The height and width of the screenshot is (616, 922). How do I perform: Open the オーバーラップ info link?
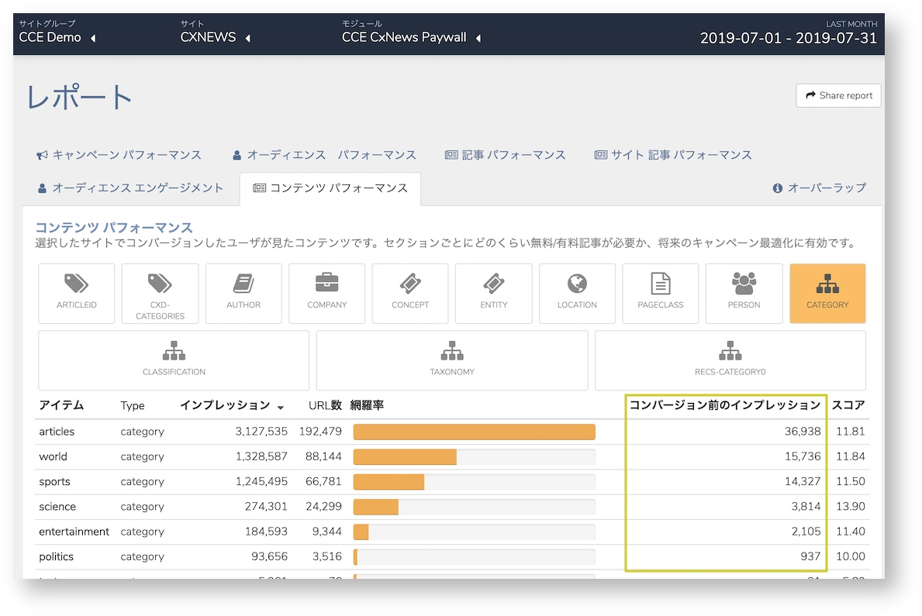click(819, 188)
